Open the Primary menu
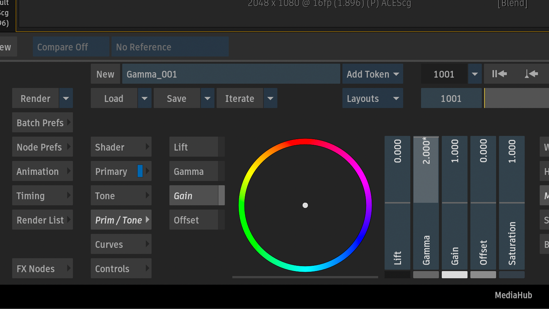This screenshot has width=549, height=309. pyautogui.click(x=121, y=171)
